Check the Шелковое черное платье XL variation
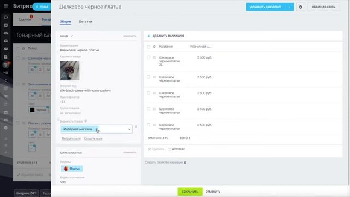 pyautogui.click(x=148, y=57)
